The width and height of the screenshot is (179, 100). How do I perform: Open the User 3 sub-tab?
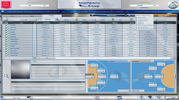point(157,20)
